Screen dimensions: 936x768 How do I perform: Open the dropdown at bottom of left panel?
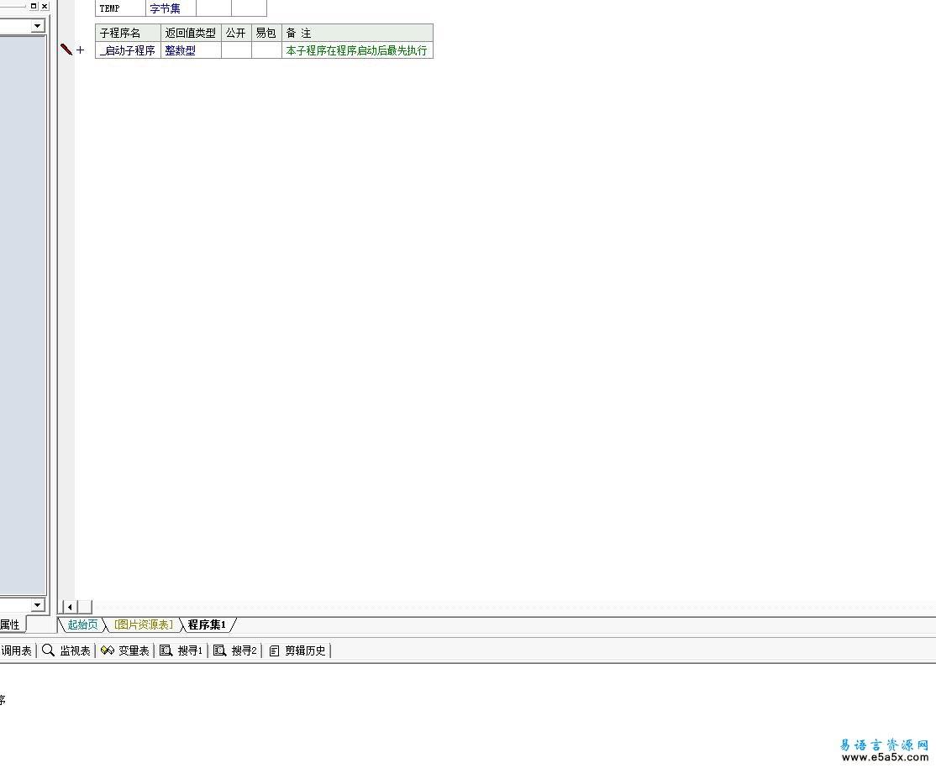(x=37, y=605)
